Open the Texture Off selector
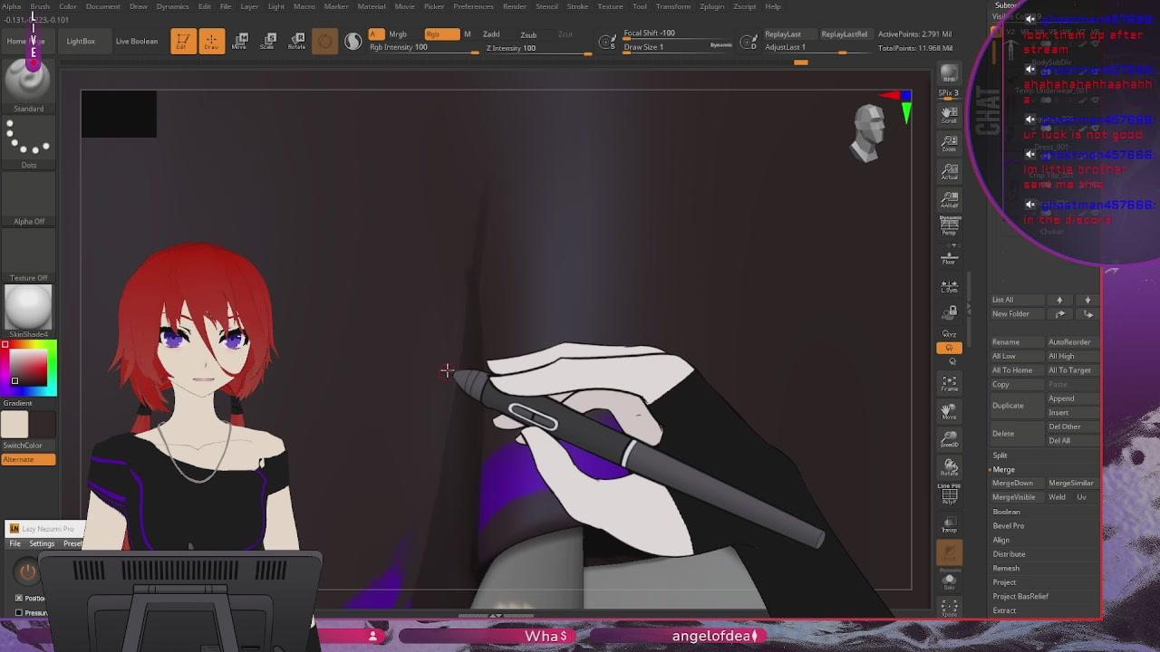Screen dimensions: 1160x652 click(x=28, y=255)
